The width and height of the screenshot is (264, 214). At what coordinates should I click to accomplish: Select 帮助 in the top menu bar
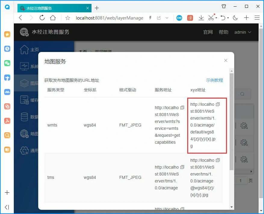coord(223,32)
